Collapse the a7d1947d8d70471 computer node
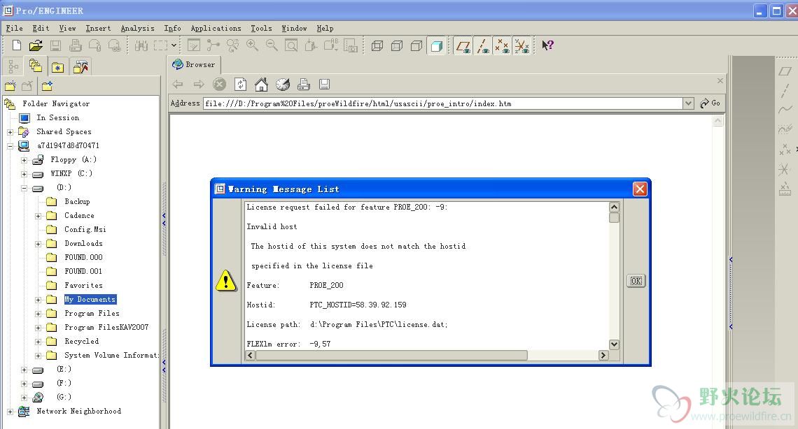 [10, 146]
